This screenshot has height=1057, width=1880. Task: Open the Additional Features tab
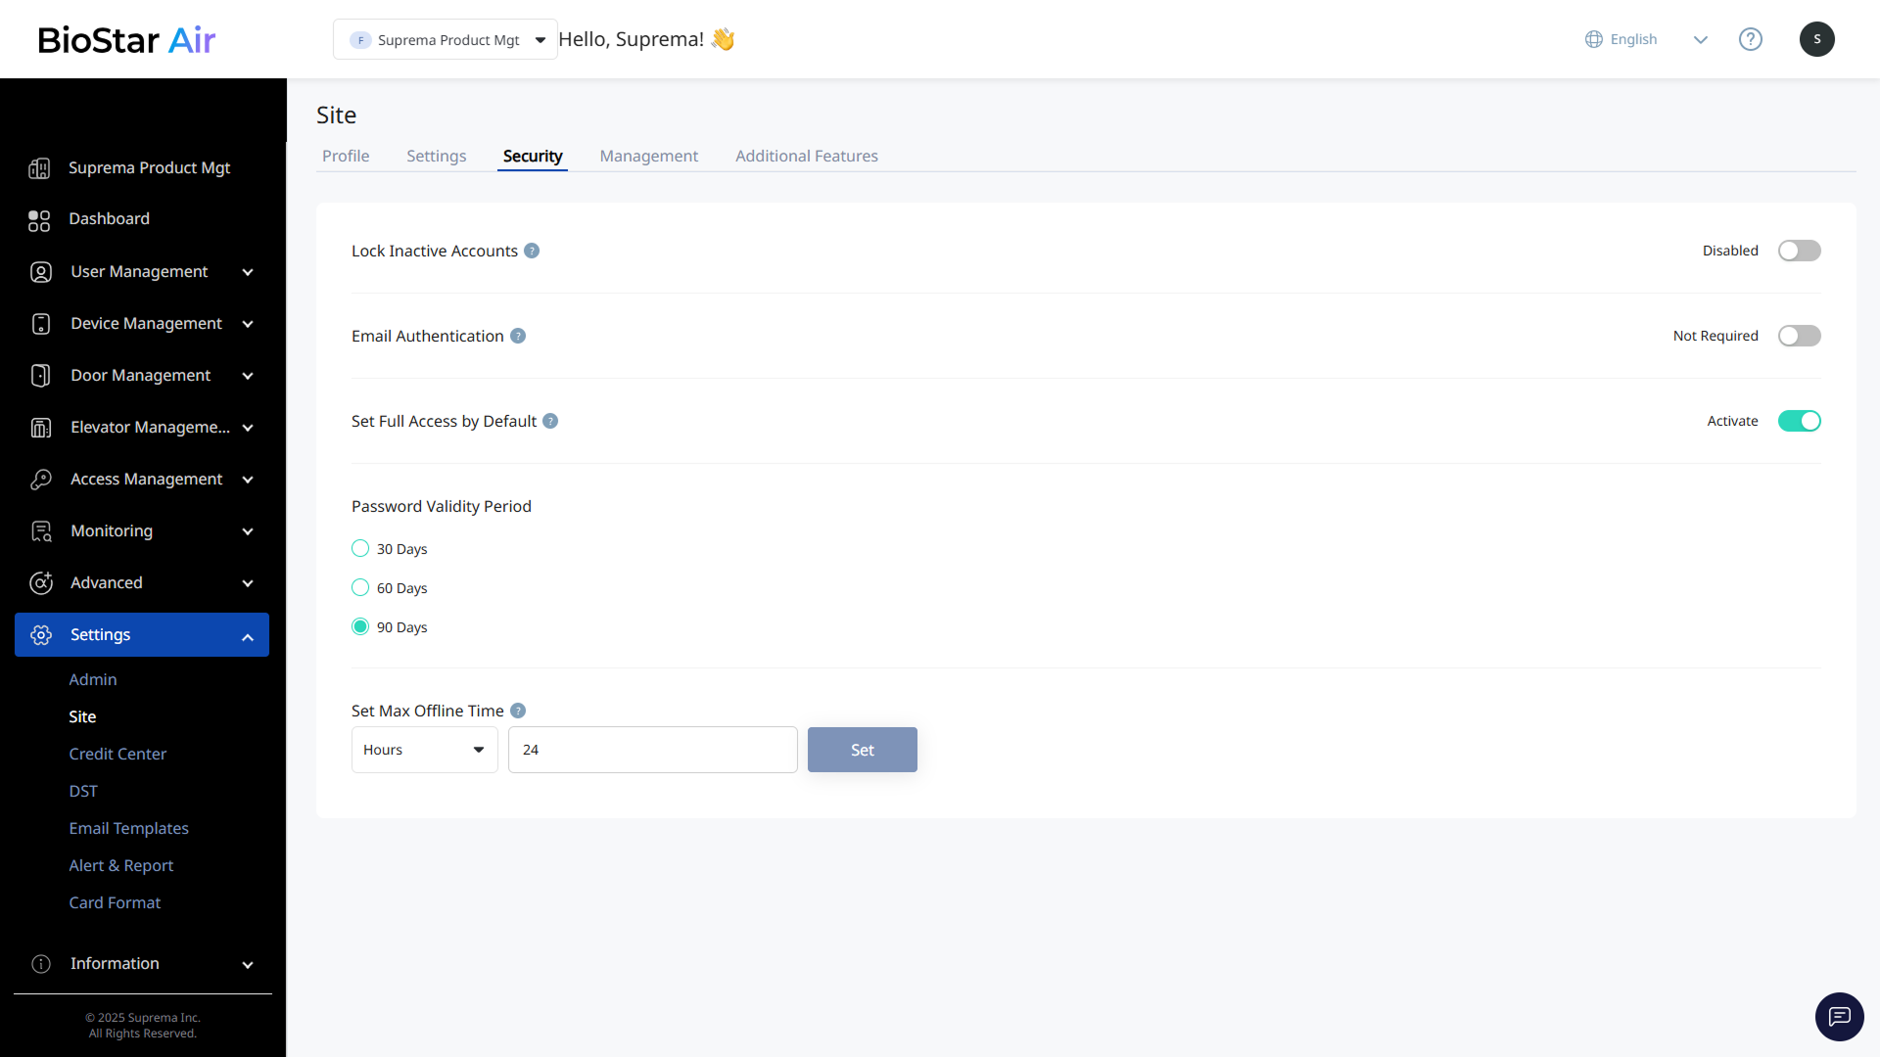tap(806, 157)
